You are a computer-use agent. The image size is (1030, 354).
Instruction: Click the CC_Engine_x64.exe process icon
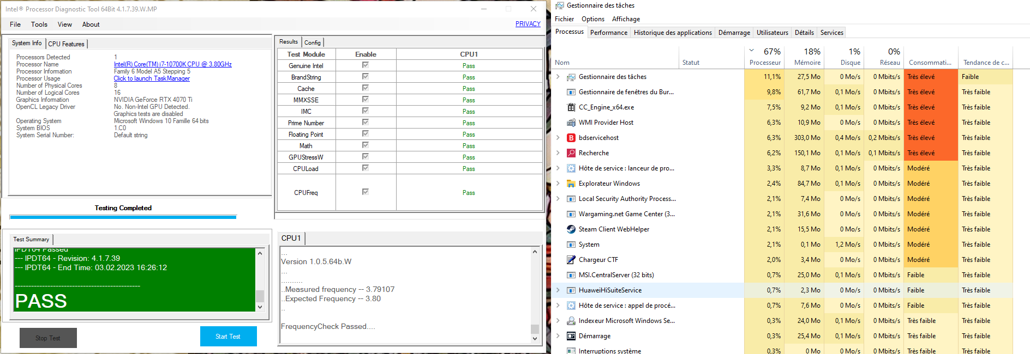pos(571,107)
